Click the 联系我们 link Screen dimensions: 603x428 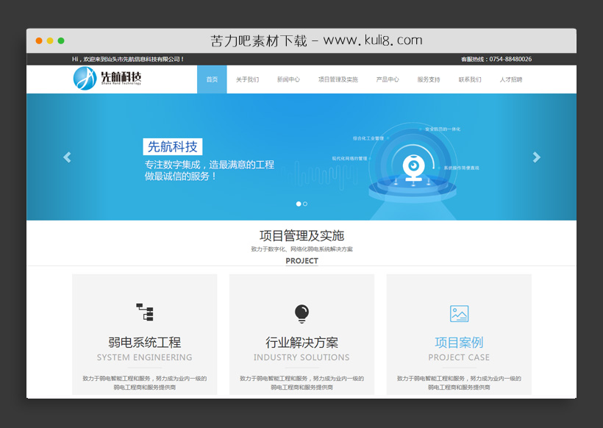(x=469, y=79)
